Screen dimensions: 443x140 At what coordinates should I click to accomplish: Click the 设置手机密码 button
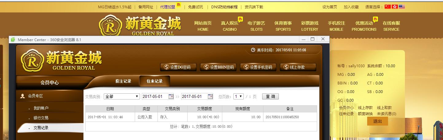coord(258,67)
